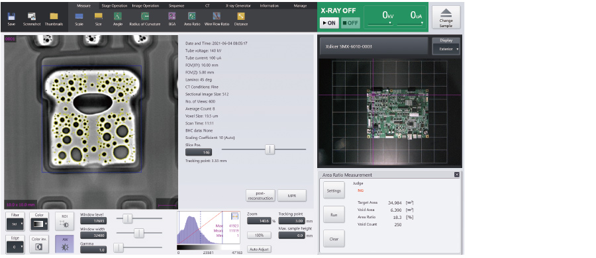The height and width of the screenshot is (258, 596).
Task: Select the Angle measurement tool
Action: pyautogui.click(x=118, y=17)
